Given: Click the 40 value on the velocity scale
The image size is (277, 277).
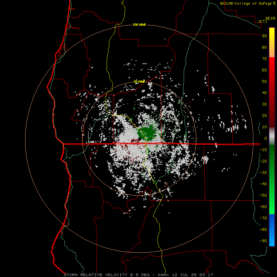Looking at the screenshot, I should point(264,93).
